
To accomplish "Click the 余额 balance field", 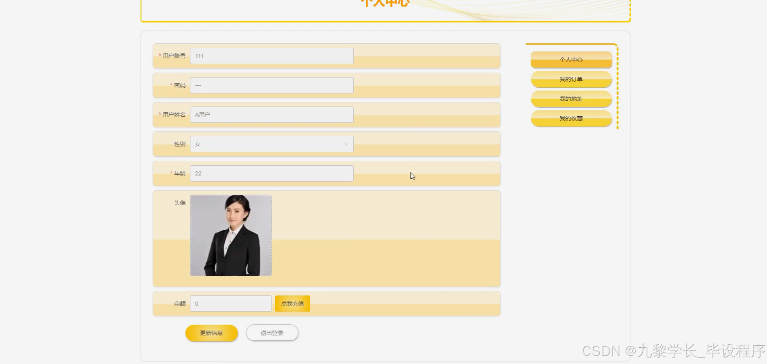I will pyautogui.click(x=231, y=304).
